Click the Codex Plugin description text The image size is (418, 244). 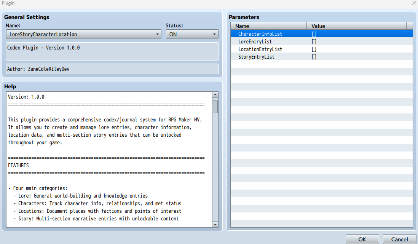tap(43, 48)
